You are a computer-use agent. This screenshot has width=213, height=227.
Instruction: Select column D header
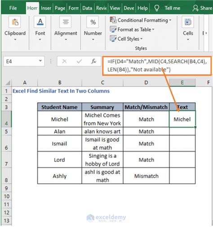pos(146,83)
